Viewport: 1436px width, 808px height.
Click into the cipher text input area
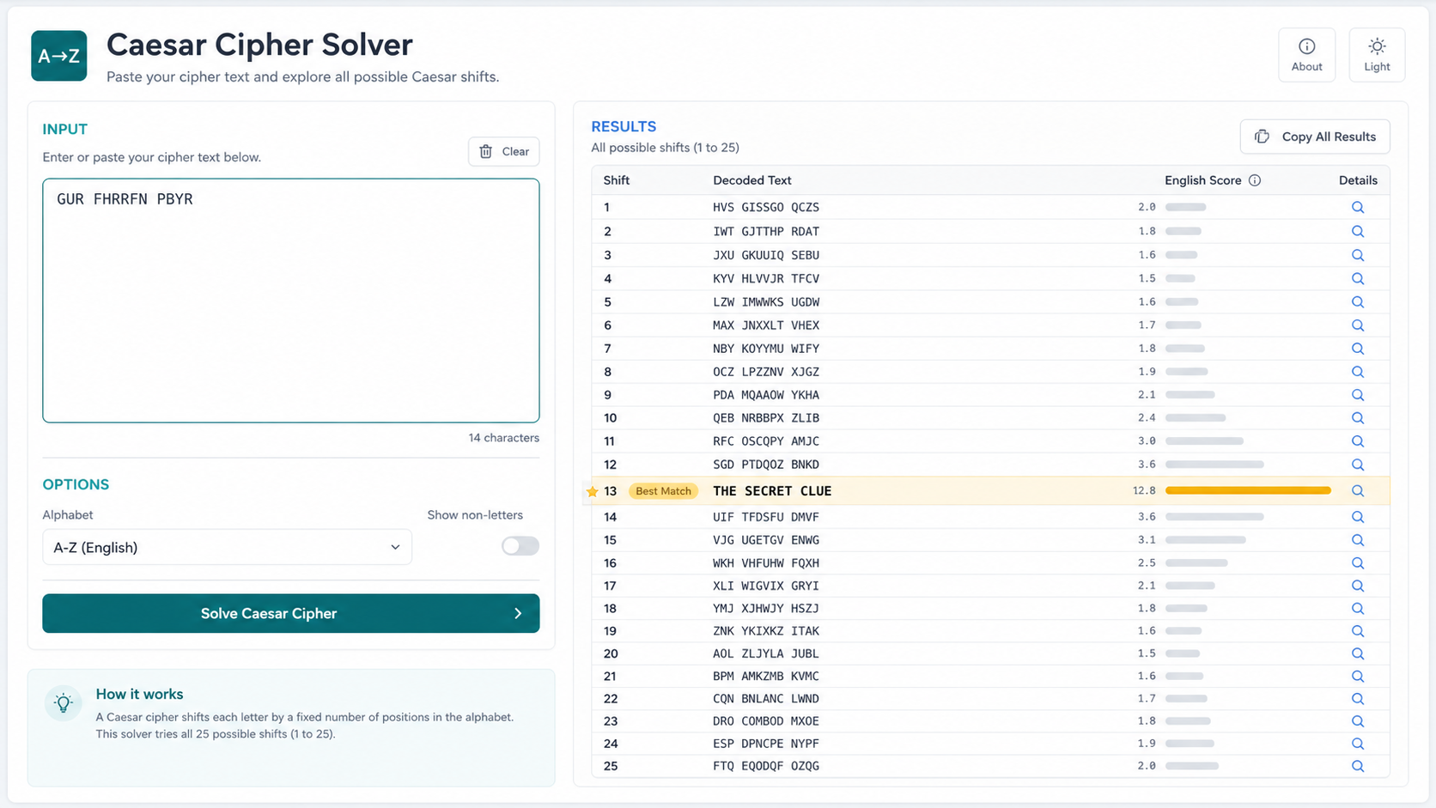pos(291,301)
